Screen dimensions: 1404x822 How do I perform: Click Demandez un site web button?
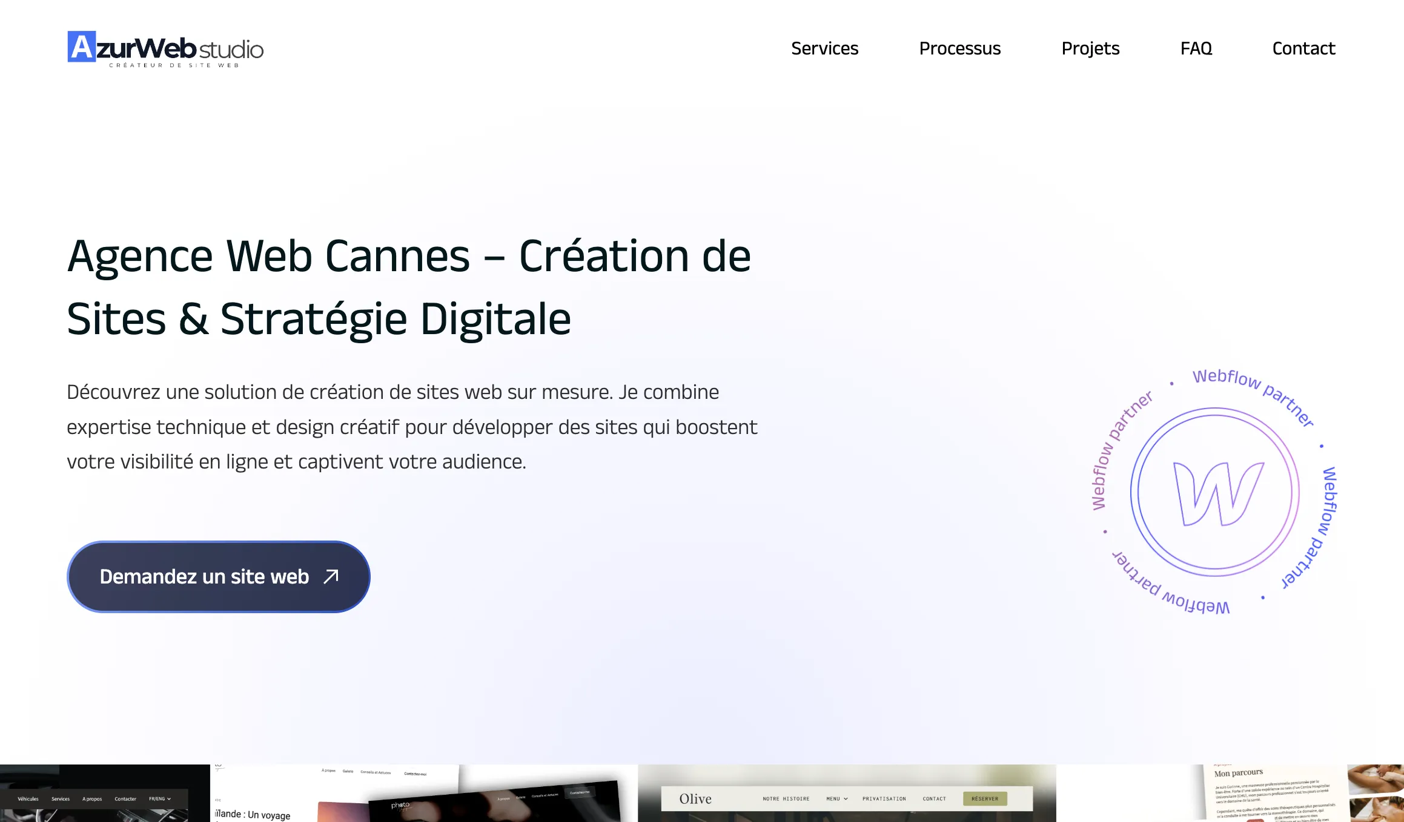point(219,576)
